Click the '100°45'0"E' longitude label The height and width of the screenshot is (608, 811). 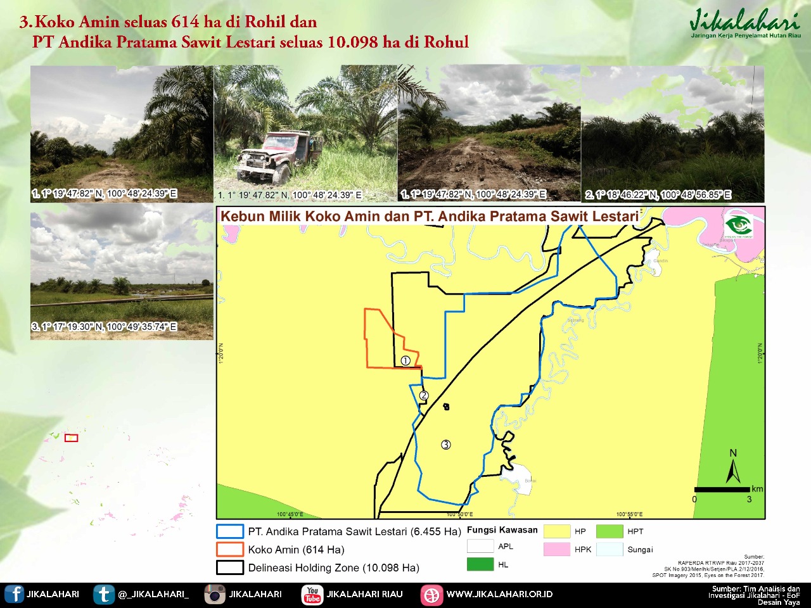[290, 514]
